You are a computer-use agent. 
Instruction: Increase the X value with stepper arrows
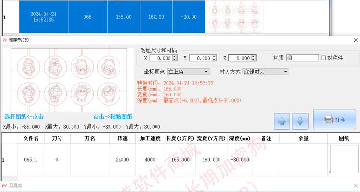pos(175,57)
